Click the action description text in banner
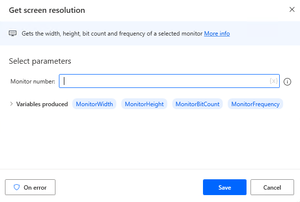The width and height of the screenshot is (300, 202). tap(112, 34)
